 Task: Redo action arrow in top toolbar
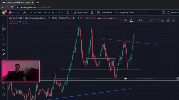point(145,13)
